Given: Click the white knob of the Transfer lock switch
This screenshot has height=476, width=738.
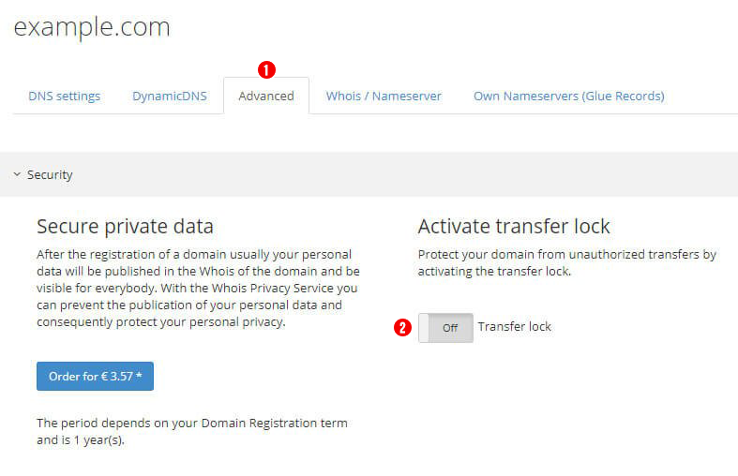Looking at the screenshot, I should [424, 328].
